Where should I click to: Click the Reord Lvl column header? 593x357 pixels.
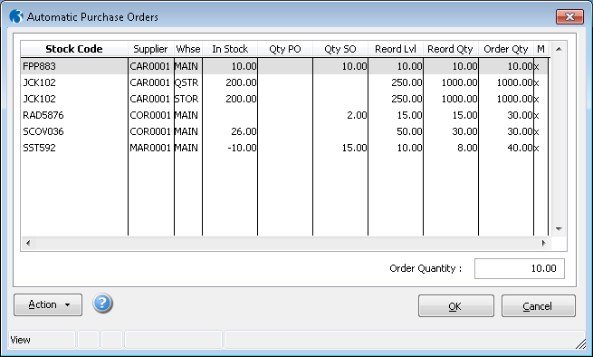[x=396, y=49]
